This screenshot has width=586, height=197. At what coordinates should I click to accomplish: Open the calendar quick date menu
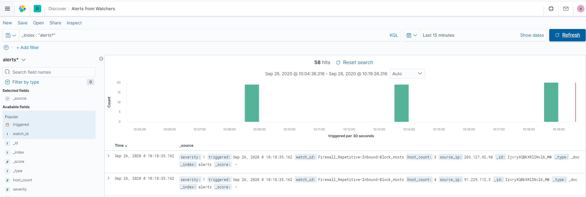tap(412, 35)
